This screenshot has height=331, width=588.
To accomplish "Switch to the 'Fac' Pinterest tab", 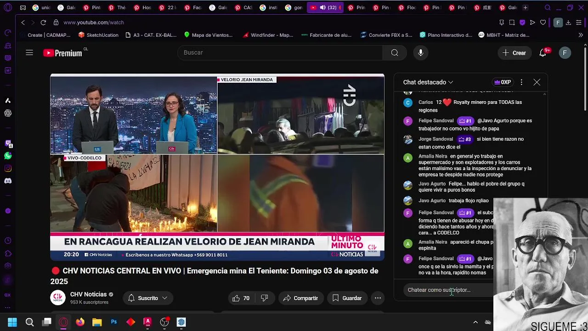I will coord(192,7).
